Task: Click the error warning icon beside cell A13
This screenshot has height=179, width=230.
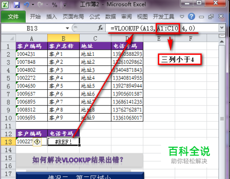Action: 37,142
